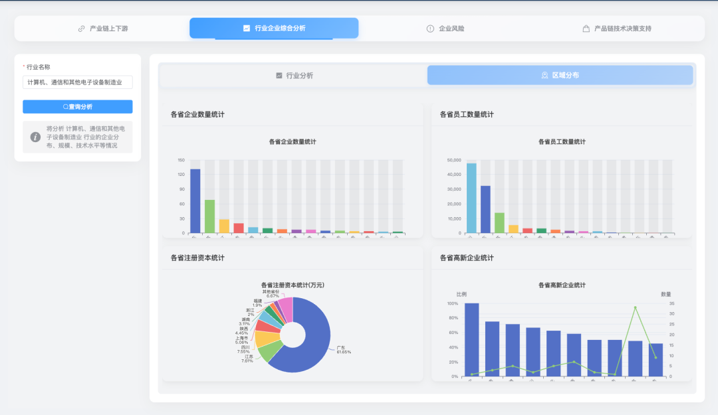
Task: Click the 四川 7.55% pie label
Action: point(243,349)
